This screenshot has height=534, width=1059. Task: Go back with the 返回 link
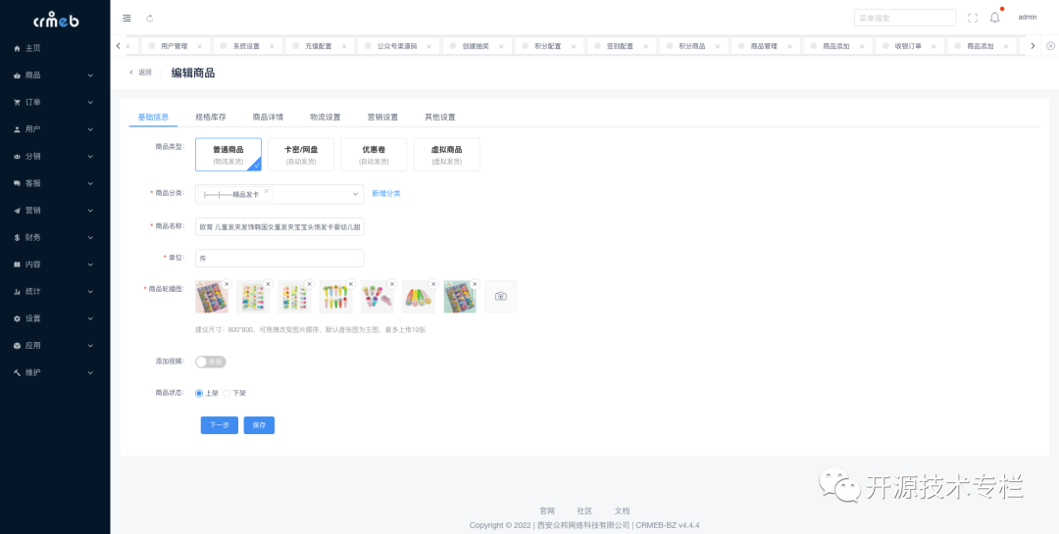tap(141, 73)
